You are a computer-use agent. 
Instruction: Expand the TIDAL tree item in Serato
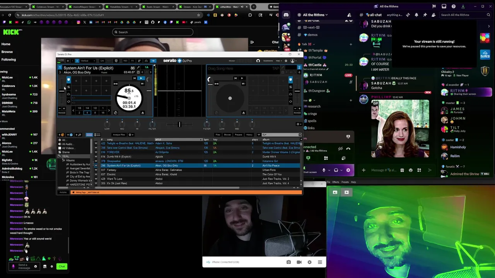tap(60, 156)
